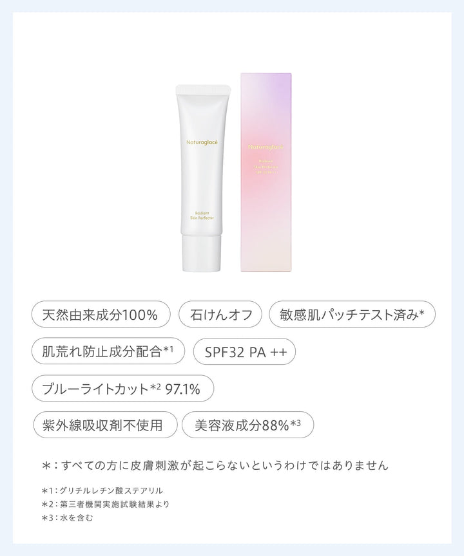
Task: Click the 敏感肌パッチテスト済み tag
Action: coord(352,314)
